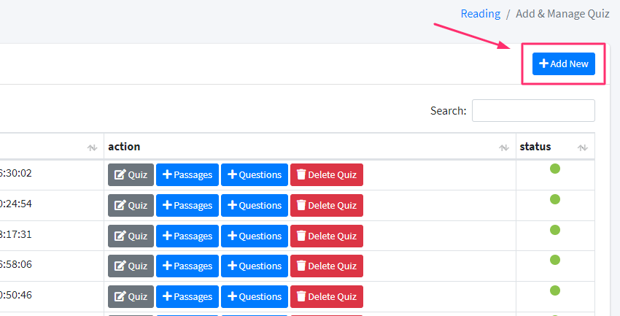This screenshot has width=620, height=316.
Task: Sort by the action column arrows
Action: (x=504, y=147)
